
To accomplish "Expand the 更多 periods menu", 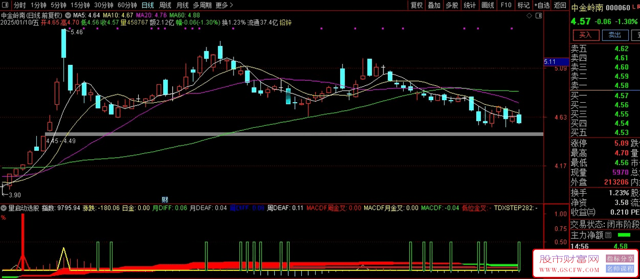I will click(x=225, y=5).
